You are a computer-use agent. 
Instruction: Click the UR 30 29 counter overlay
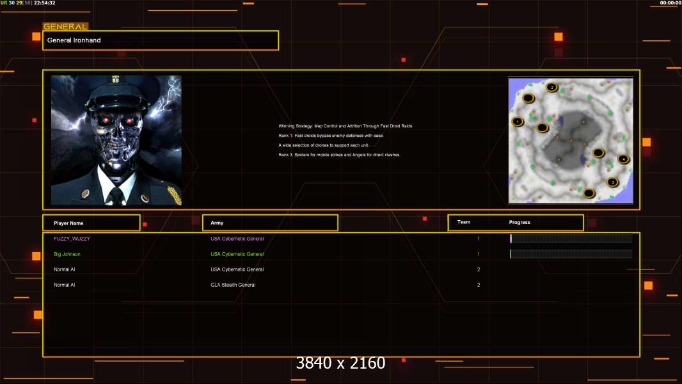[17, 3]
